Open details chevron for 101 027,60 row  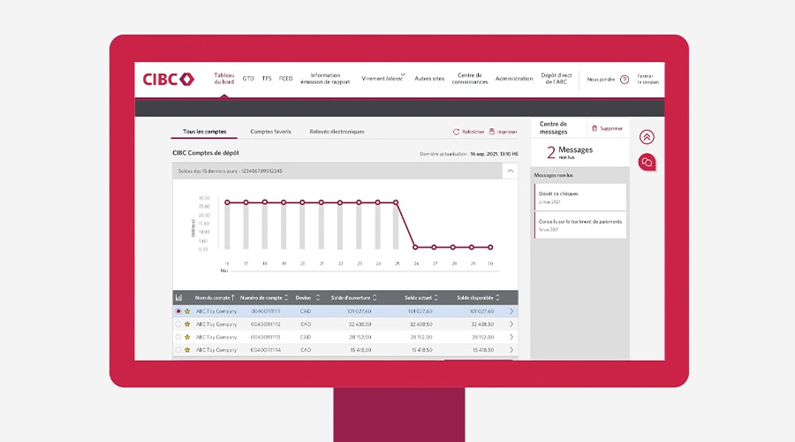(x=511, y=311)
